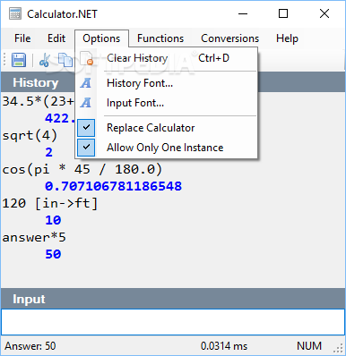This screenshot has width=346, height=356.
Task: Click the NUM indicator in status bar
Action: (309, 346)
